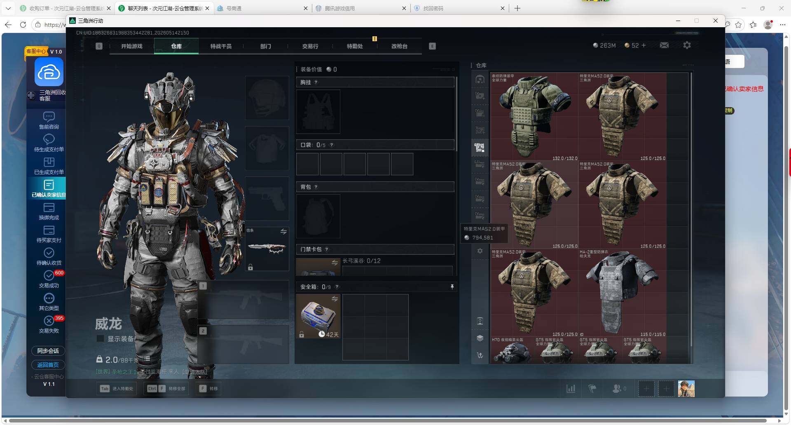791x425 pixels.
Task: Show help for 口袋 section
Action: (331, 145)
